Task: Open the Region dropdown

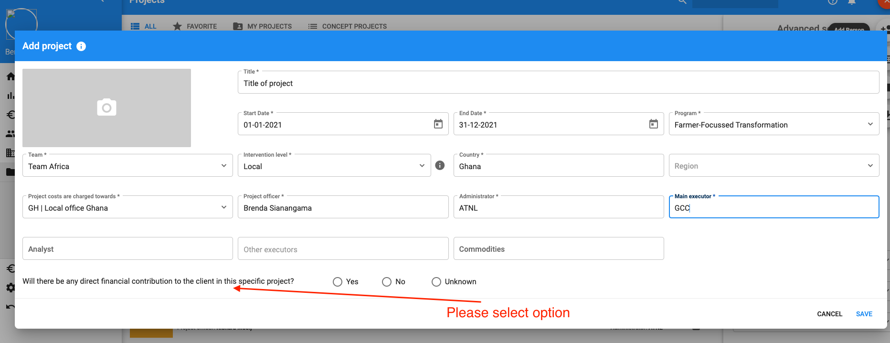Action: tap(774, 166)
